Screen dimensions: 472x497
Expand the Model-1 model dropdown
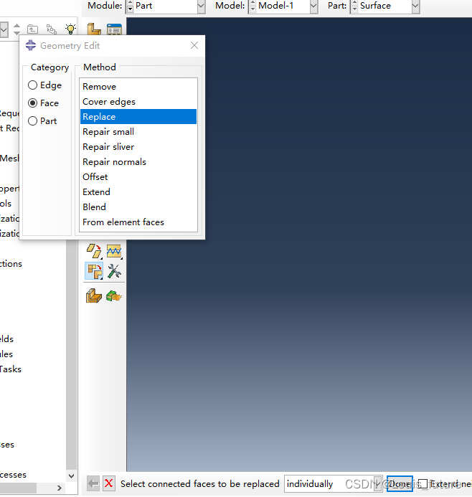pyautogui.click(x=283, y=6)
